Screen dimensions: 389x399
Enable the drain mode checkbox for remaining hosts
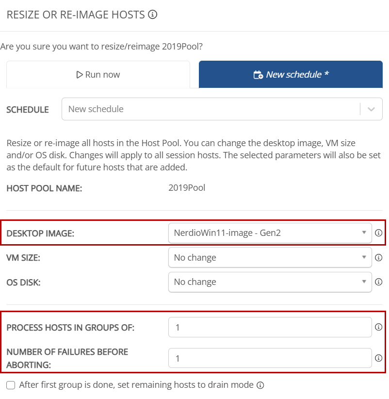[x=10, y=384]
